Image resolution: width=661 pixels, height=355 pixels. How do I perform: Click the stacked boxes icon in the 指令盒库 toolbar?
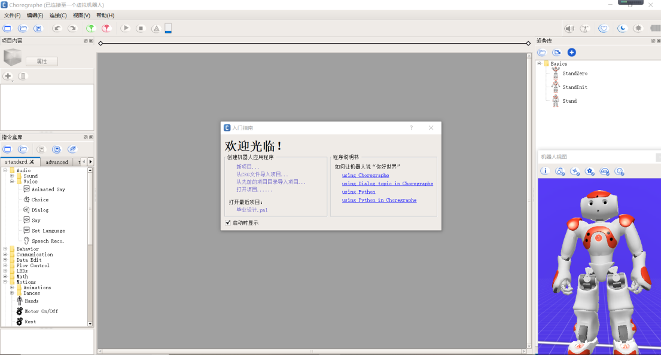coord(72,149)
